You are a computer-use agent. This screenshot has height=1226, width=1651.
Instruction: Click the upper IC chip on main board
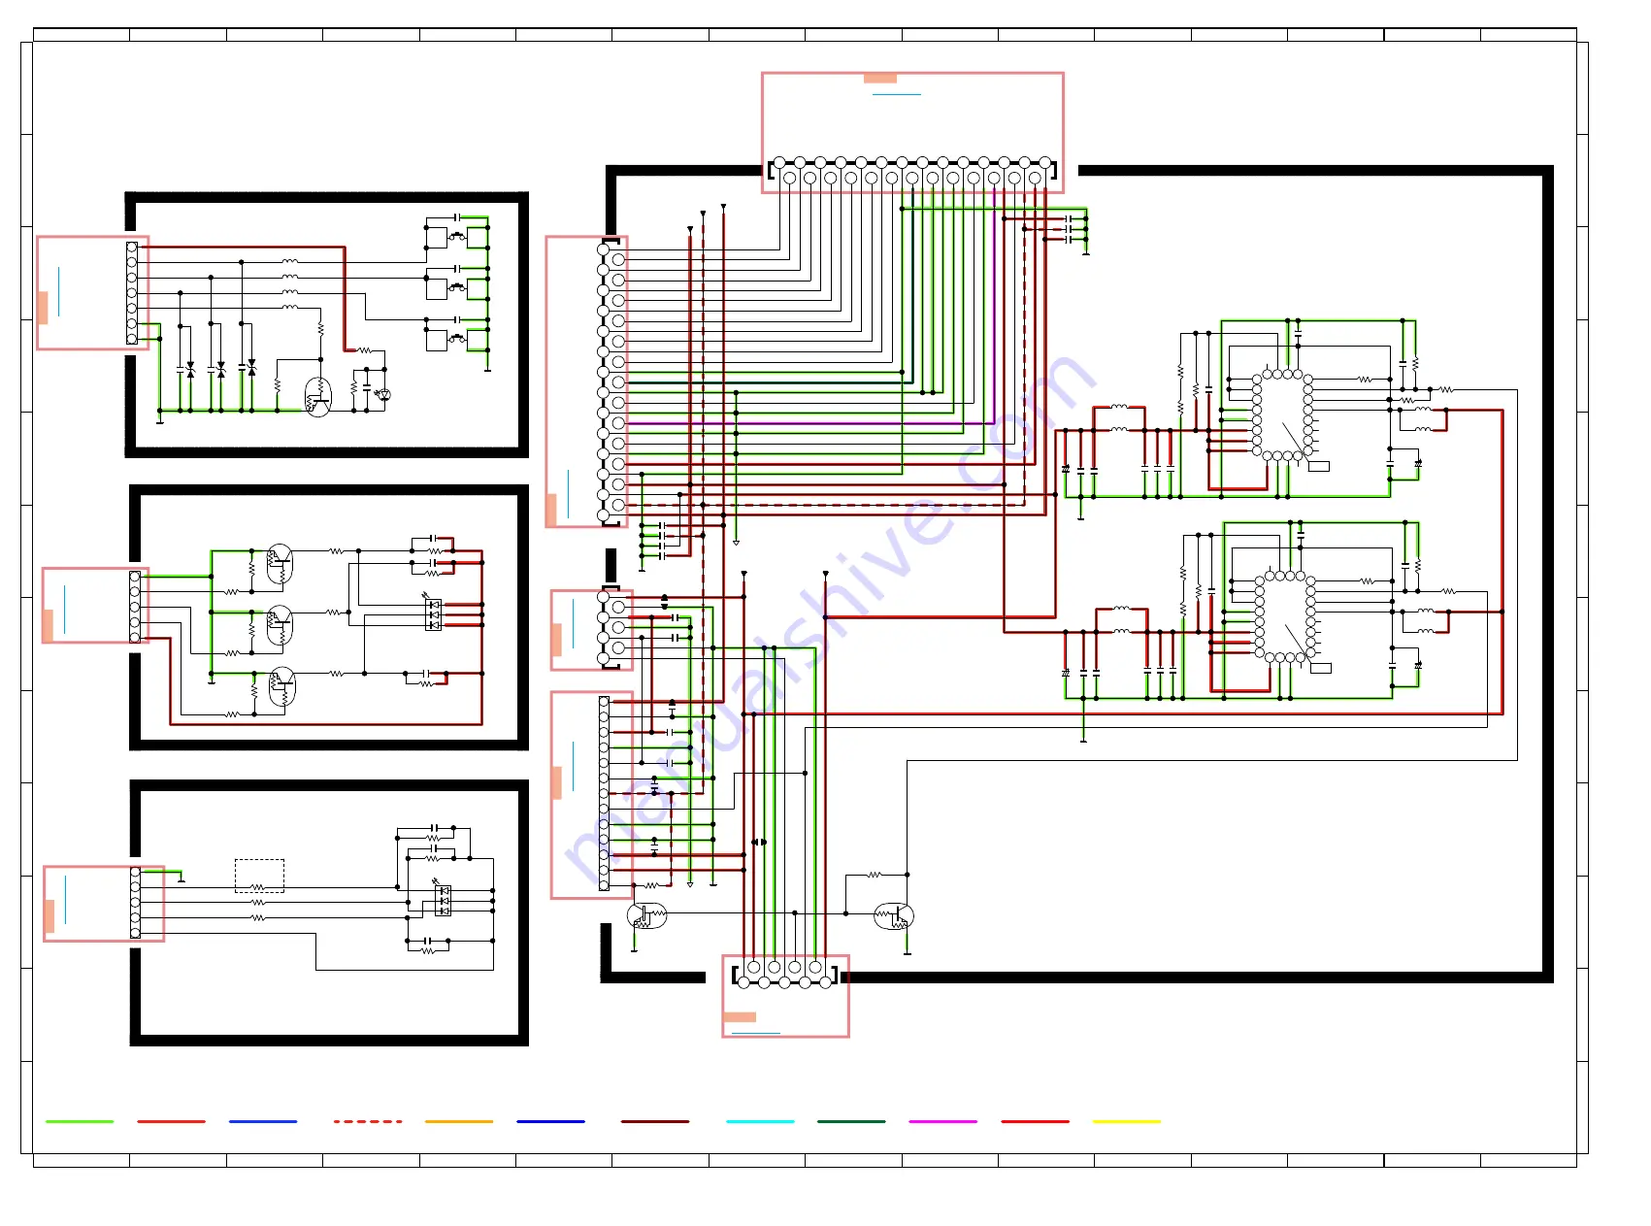1282,414
